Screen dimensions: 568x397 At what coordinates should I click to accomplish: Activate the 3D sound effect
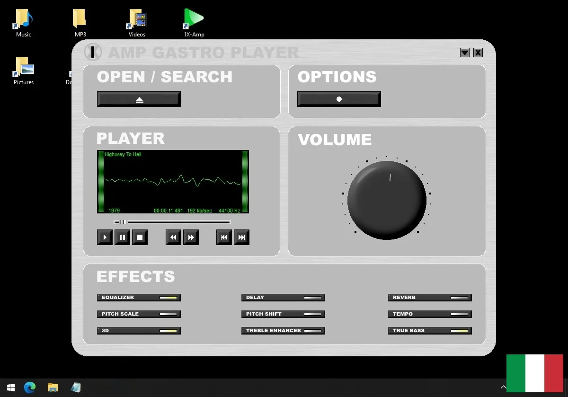tap(138, 330)
